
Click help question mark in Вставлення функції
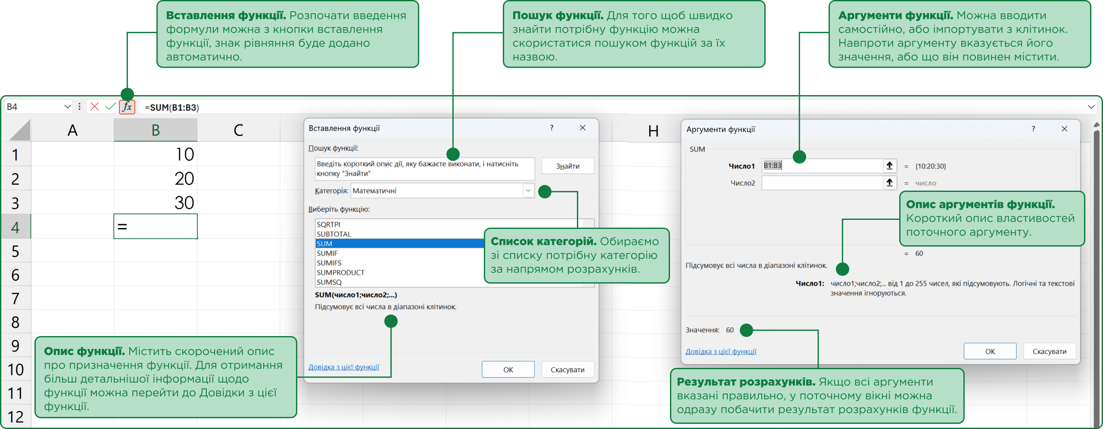point(551,128)
